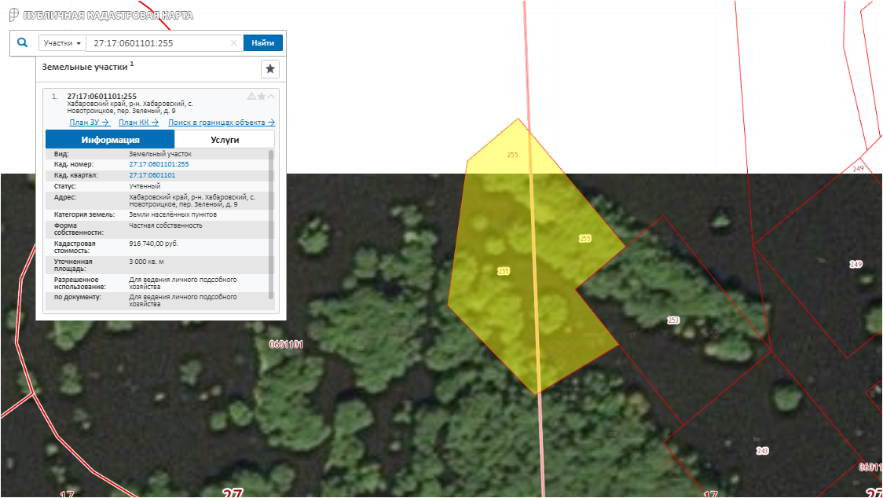Open cadastral number 27:17:0601101:255 link
883x498 pixels.
click(159, 164)
